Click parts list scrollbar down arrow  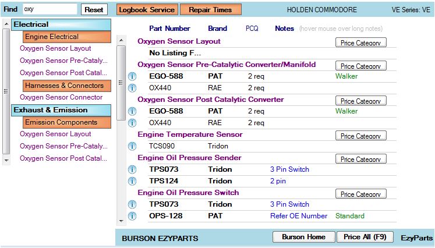pos(121,221)
